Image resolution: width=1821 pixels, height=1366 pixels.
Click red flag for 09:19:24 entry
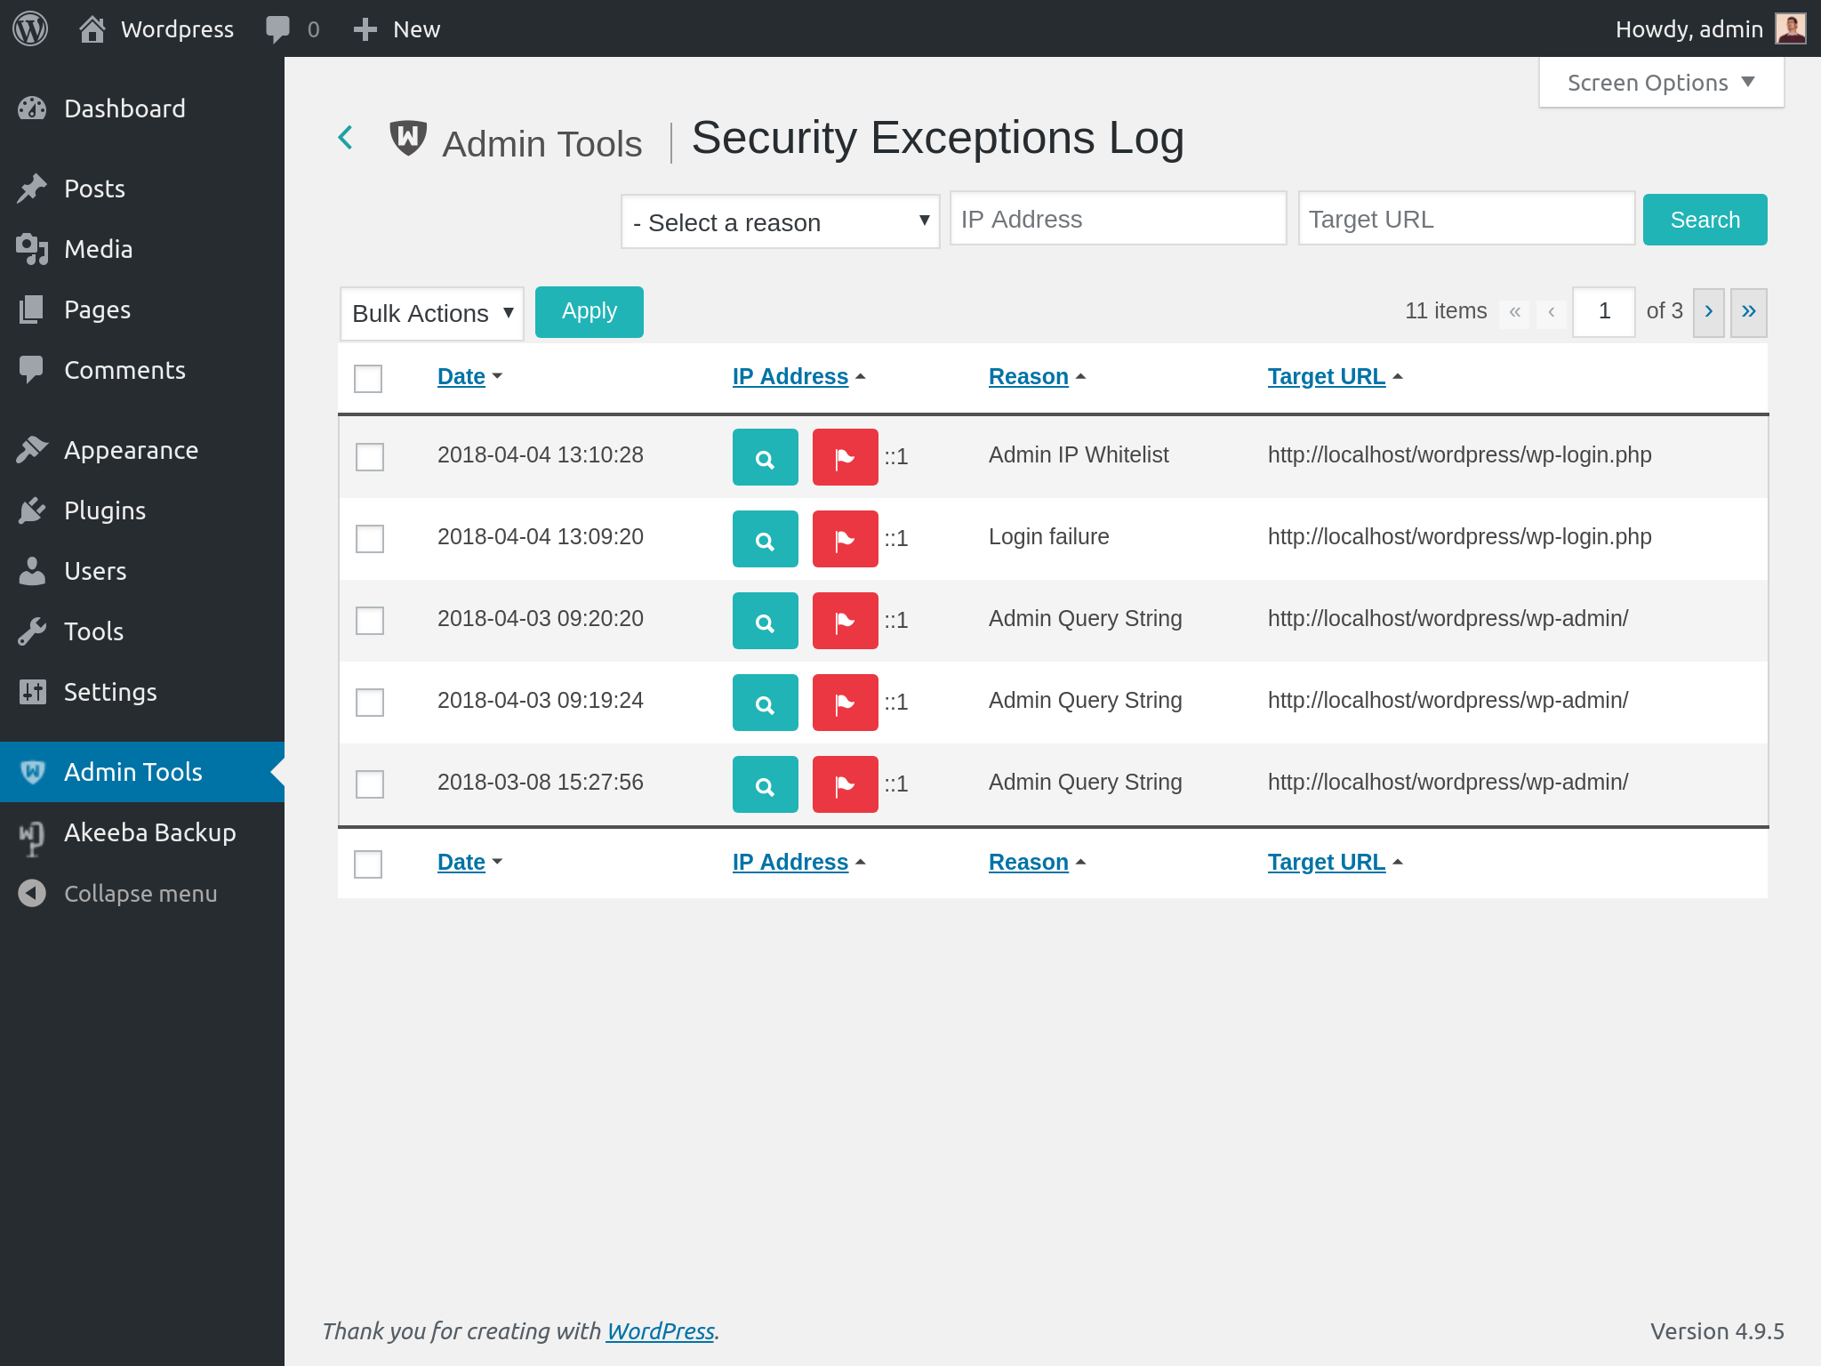(x=845, y=703)
